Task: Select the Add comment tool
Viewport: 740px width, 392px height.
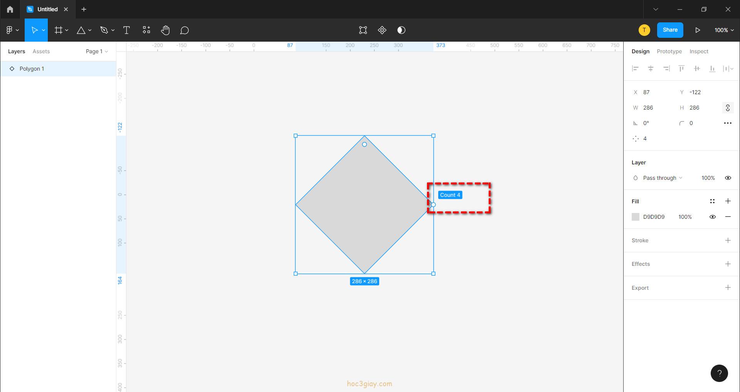Action: click(184, 30)
